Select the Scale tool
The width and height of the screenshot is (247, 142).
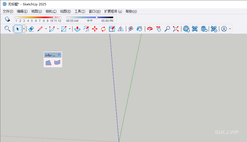(112, 29)
